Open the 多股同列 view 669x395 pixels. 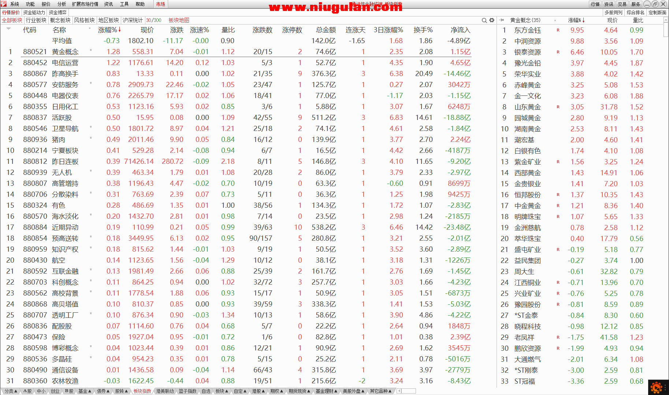pyautogui.click(x=613, y=12)
